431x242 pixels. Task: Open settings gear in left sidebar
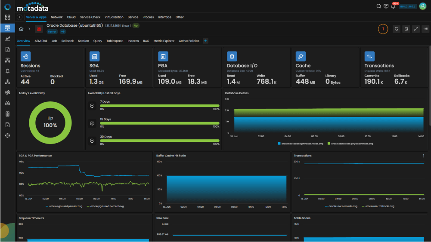7,135
